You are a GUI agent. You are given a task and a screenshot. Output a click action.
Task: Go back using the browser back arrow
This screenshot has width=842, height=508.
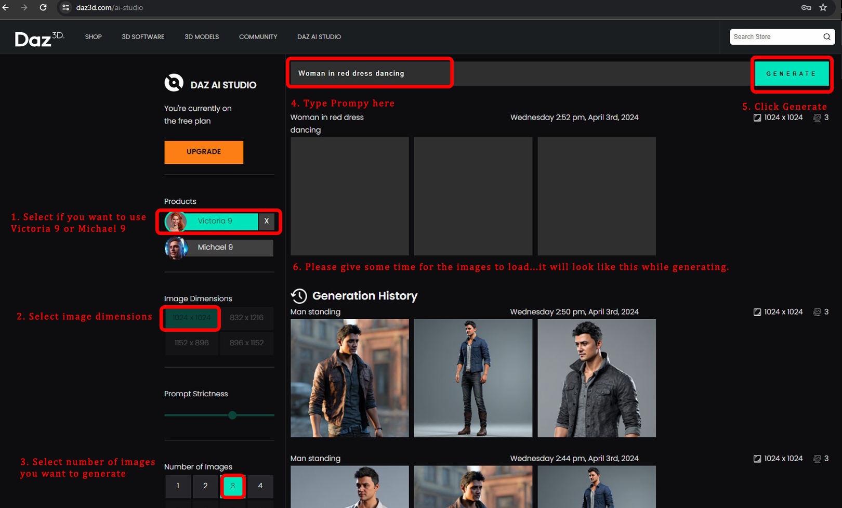coord(6,7)
